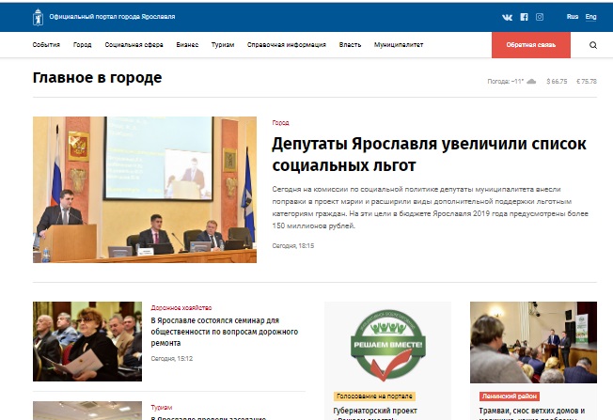
Task: Open article about семинар для общественности
Action: click(x=225, y=332)
